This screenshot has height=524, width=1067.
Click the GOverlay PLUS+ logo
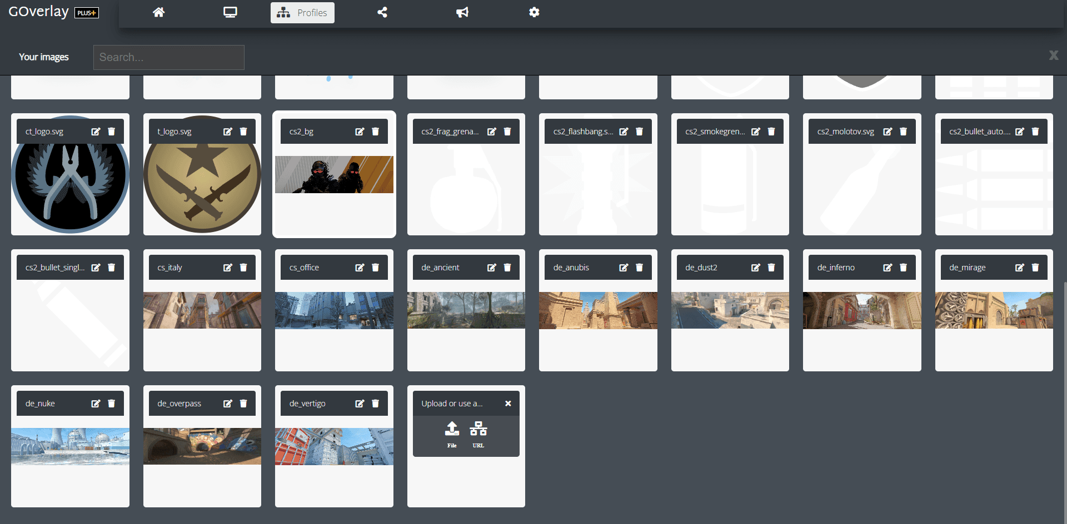coord(53,12)
